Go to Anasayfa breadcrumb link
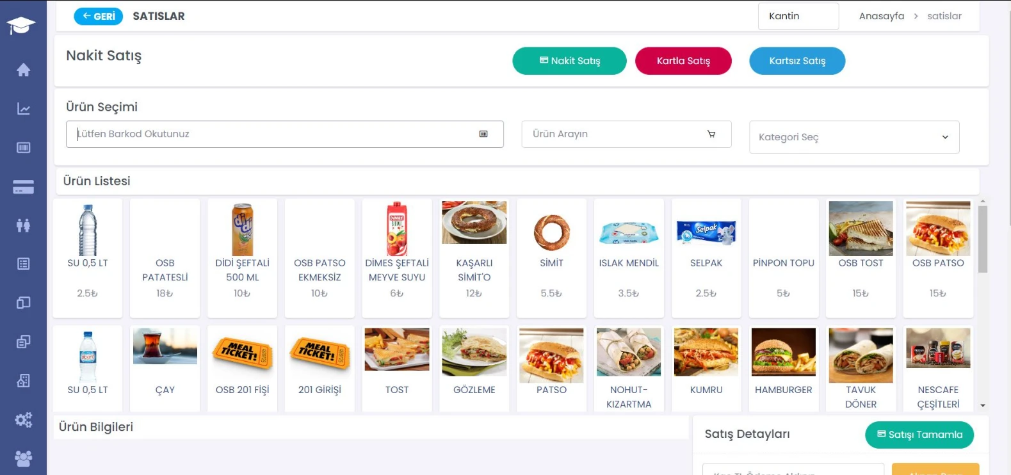The height and width of the screenshot is (475, 1011). [881, 16]
